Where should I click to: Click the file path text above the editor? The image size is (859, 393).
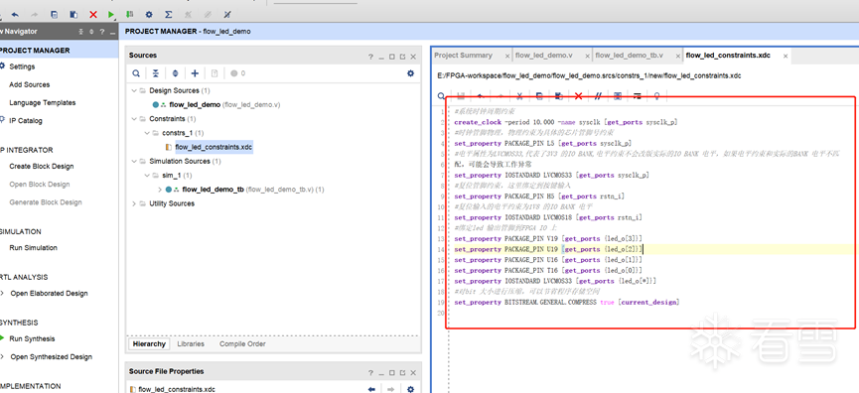pyautogui.click(x=590, y=75)
